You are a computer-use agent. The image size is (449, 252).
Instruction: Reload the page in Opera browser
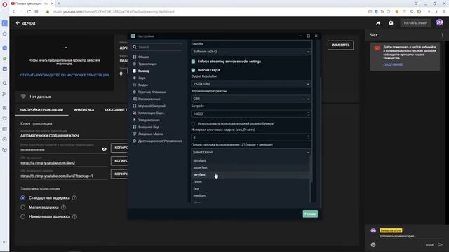pos(29,12)
